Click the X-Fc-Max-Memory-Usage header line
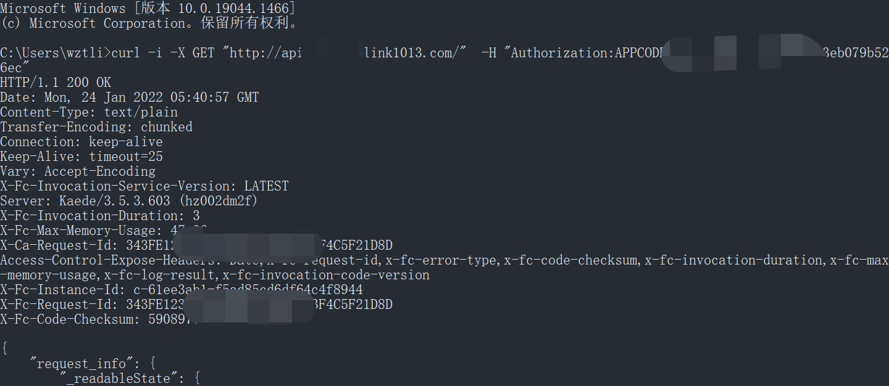Screen dimensions: 889x386 coord(104,231)
